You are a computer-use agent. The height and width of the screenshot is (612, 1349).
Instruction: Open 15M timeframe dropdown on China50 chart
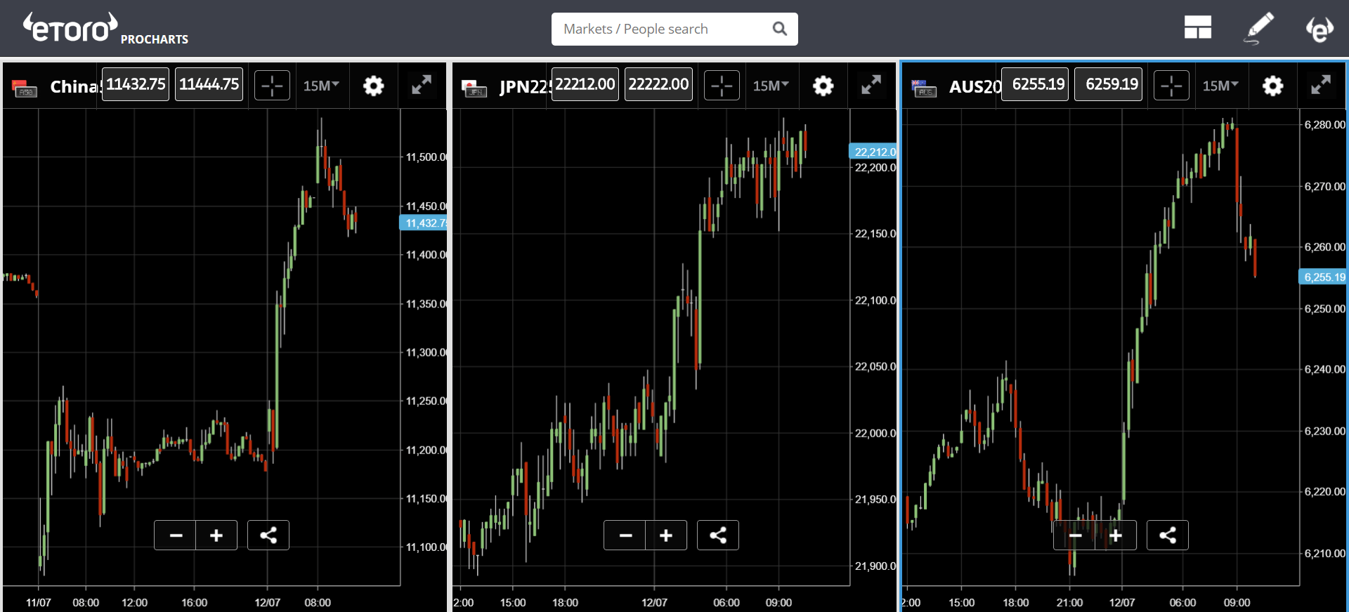tap(321, 86)
